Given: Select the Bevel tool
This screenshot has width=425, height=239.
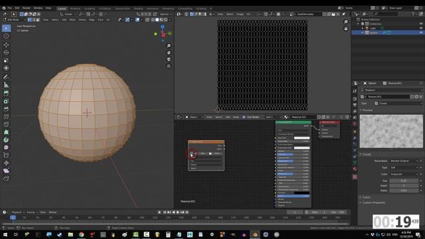Looking at the screenshot, I should pos(6,109).
